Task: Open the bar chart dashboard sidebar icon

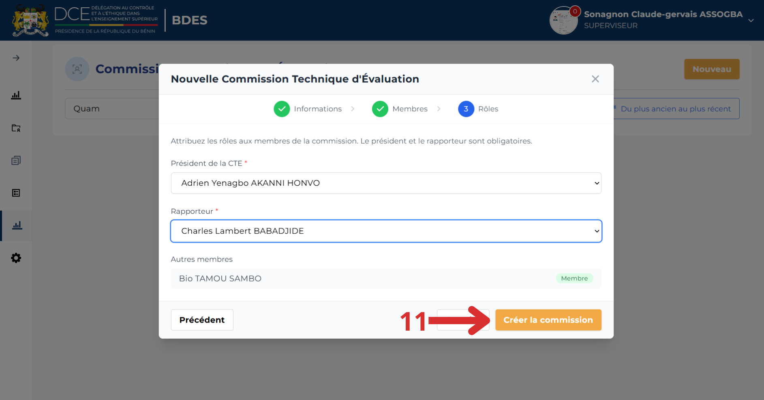Action: click(x=16, y=95)
